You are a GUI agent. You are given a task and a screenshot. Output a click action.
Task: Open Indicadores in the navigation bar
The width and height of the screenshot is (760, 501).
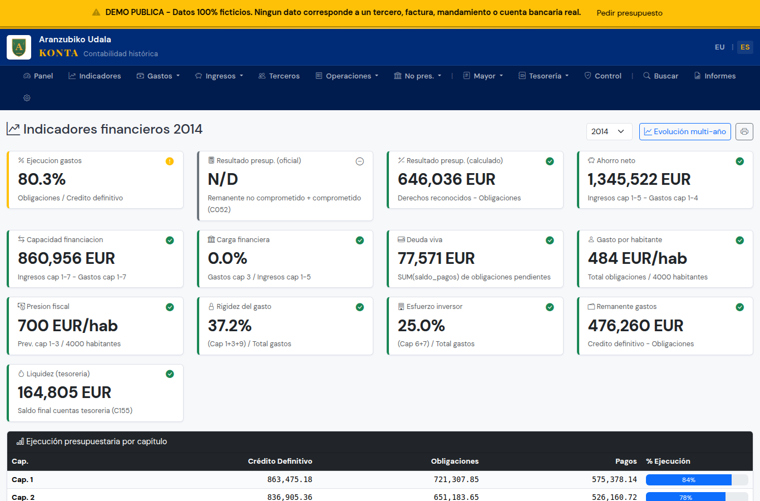[95, 76]
